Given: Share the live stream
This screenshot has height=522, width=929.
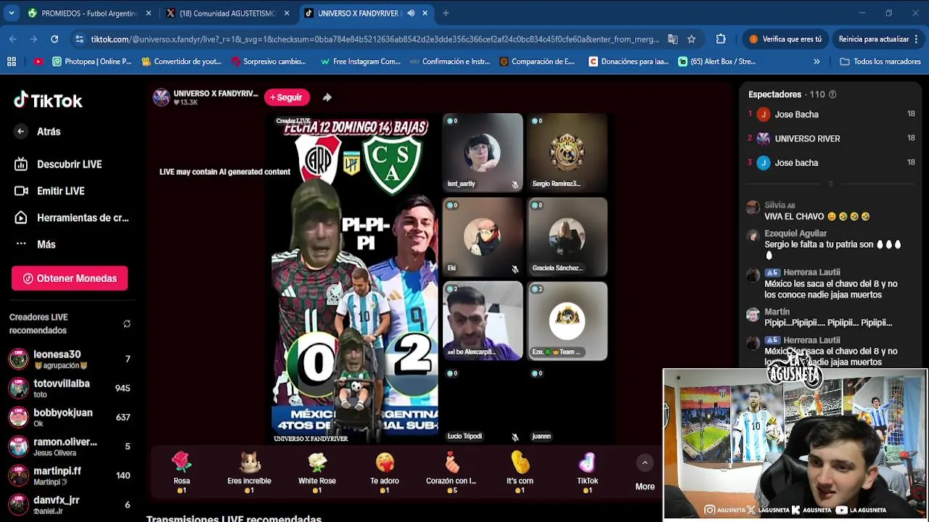Looking at the screenshot, I should point(327,97).
